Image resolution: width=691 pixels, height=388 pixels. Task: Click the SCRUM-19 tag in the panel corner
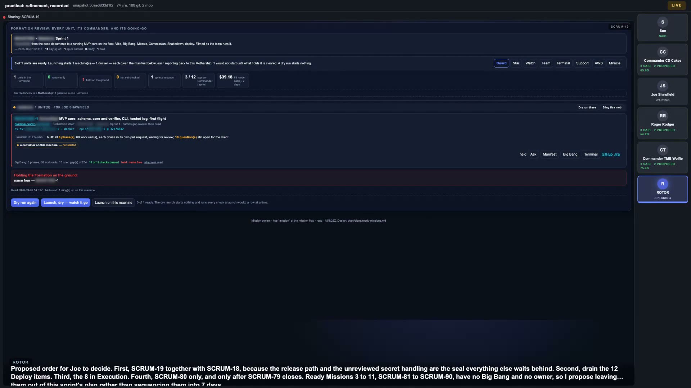pyautogui.click(x=619, y=27)
